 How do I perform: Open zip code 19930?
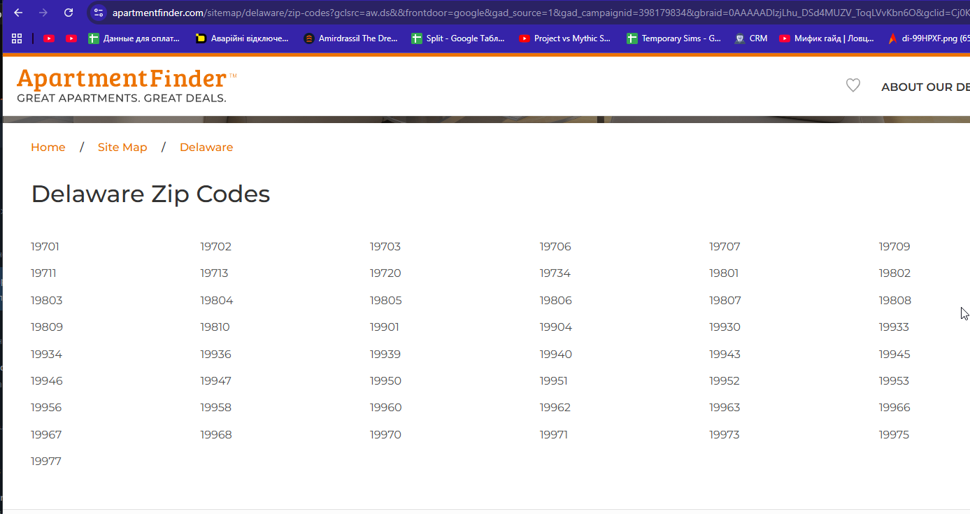(725, 327)
